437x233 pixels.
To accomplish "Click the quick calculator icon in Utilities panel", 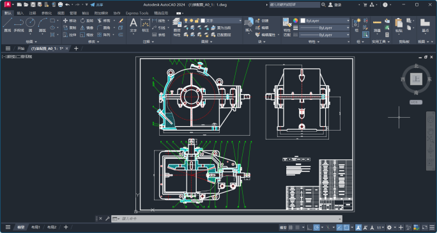I will pos(387,35).
